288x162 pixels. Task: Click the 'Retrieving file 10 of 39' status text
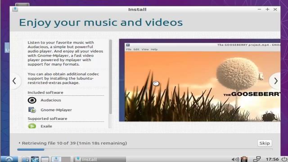click(x=74, y=143)
